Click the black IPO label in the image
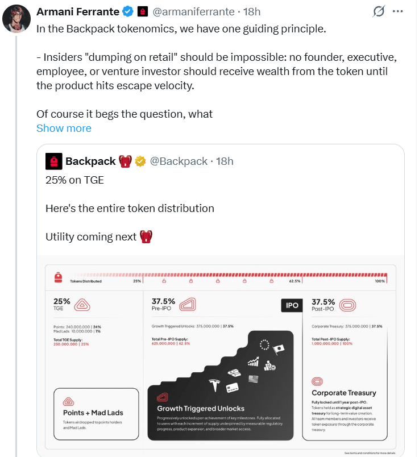The image size is (419, 457). (292, 305)
